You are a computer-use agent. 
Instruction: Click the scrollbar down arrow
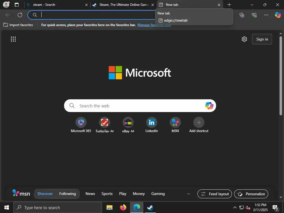[281, 197]
